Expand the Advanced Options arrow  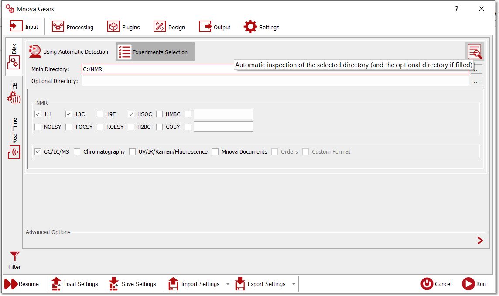pyautogui.click(x=480, y=241)
